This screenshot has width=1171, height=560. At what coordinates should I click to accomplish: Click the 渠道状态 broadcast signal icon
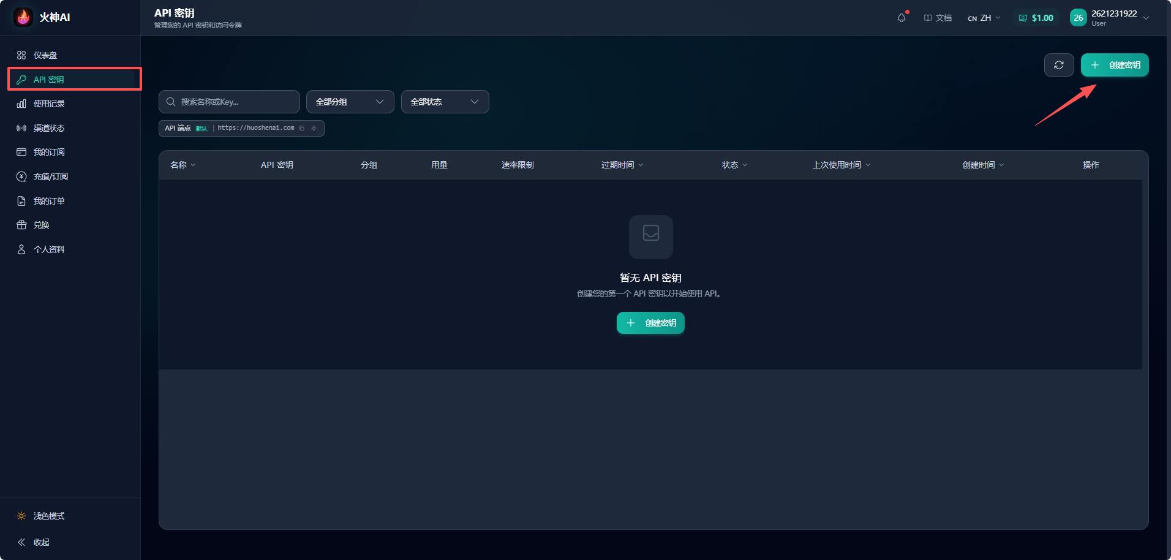point(21,128)
